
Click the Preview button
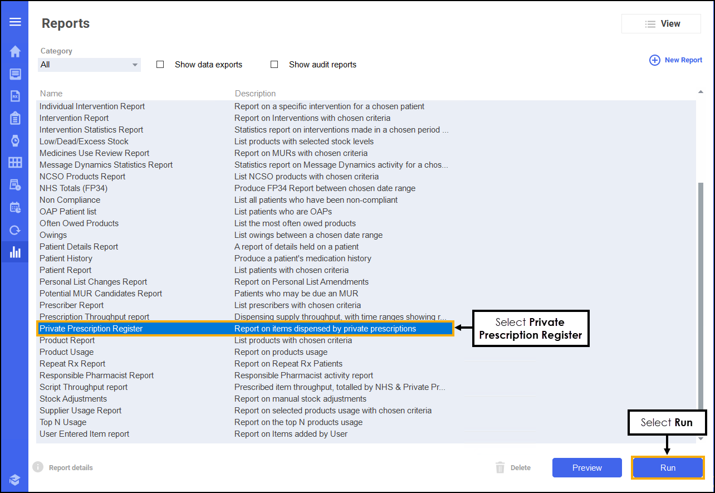click(587, 468)
